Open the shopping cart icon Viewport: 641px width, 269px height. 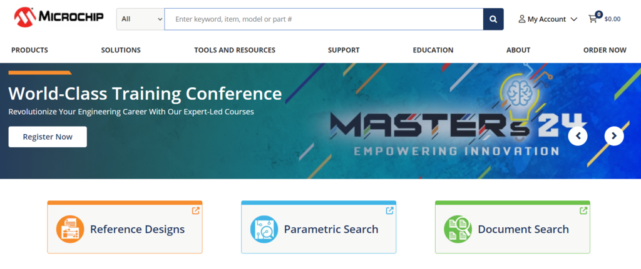592,19
